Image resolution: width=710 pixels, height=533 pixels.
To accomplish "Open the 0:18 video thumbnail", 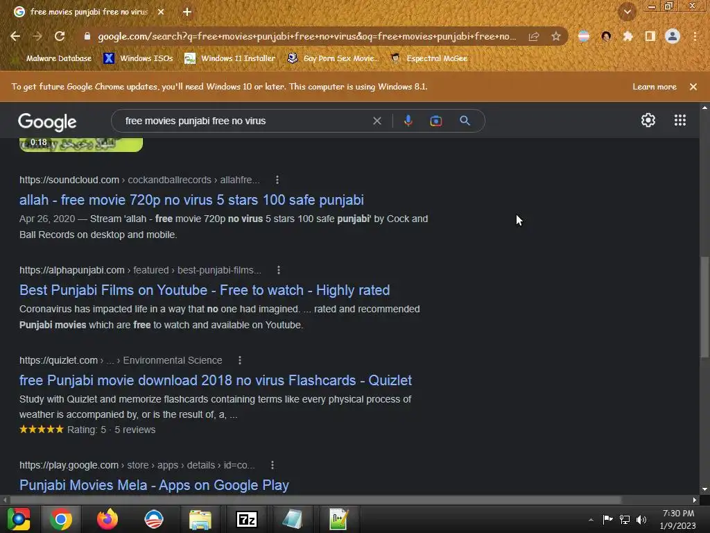I will click(x=81, y=144).
